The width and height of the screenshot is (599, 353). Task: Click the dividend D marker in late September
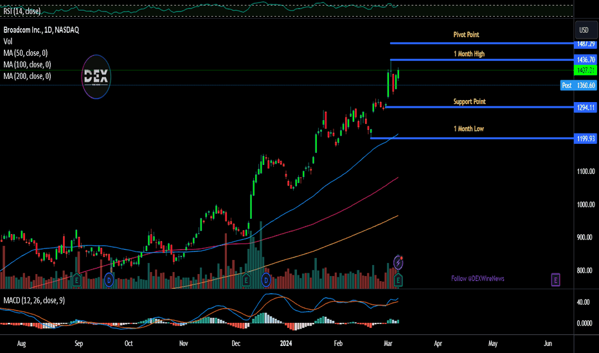(x=109, y=280)
